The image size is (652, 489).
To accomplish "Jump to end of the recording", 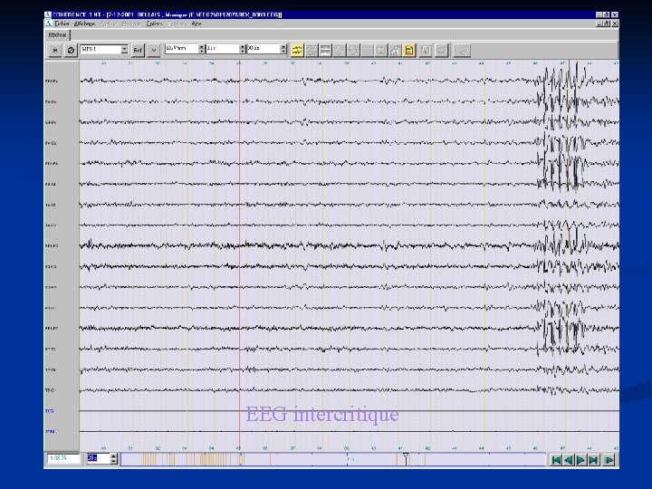I will 593,460.
